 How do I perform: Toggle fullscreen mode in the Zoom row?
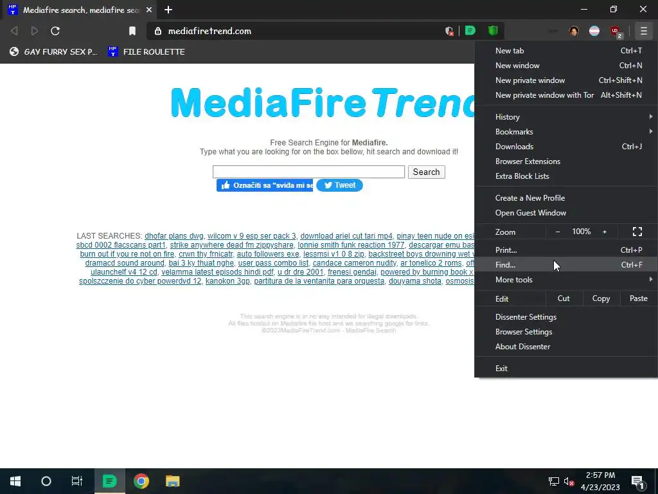[637, 232]
